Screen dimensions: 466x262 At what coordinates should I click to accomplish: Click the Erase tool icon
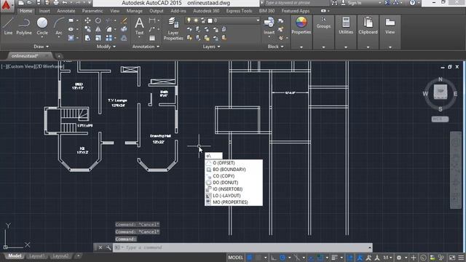[x=125, y=20]
